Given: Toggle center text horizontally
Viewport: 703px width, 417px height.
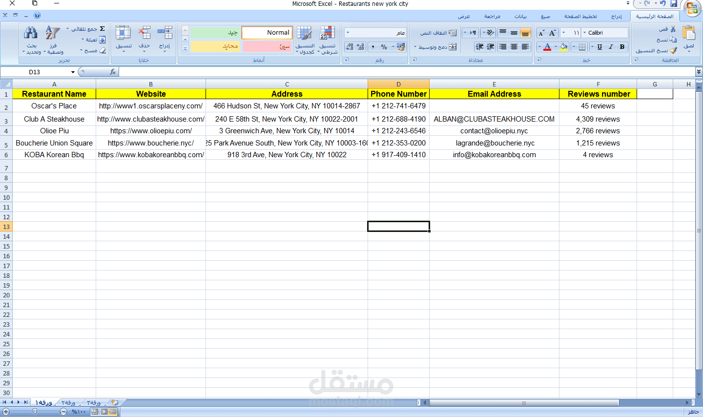Looking at the screenshot, I should click(514, 47).
